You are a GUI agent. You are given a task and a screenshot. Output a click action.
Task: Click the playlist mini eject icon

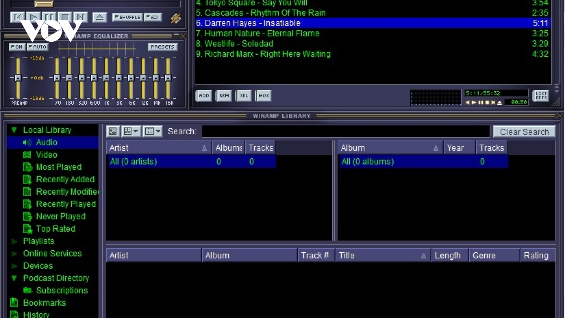(x=499, y=102)
